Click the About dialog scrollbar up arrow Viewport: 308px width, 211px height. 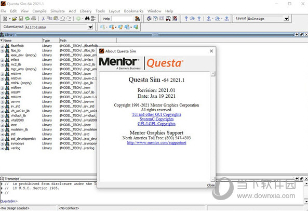[213, 74]
